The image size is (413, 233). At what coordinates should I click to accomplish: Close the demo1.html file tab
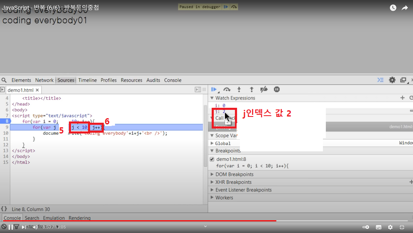click(37, 90)
